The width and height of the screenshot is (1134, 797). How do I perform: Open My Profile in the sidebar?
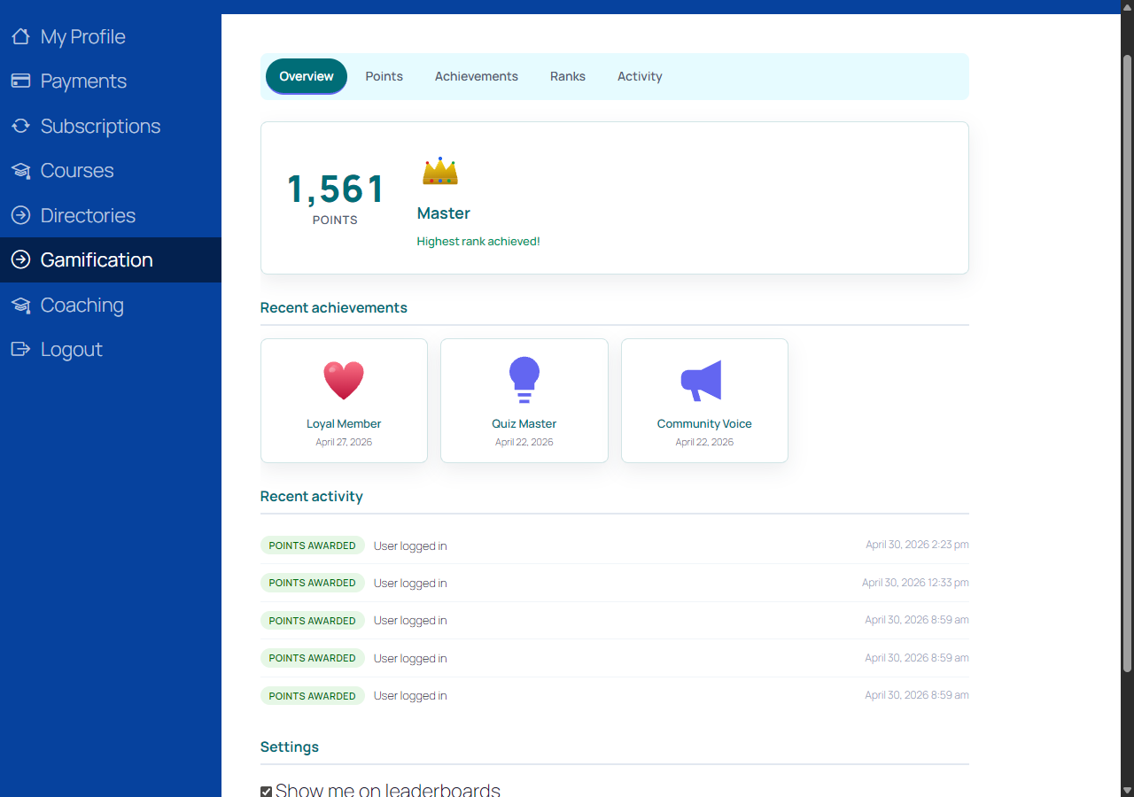click(x=111, y=36)
